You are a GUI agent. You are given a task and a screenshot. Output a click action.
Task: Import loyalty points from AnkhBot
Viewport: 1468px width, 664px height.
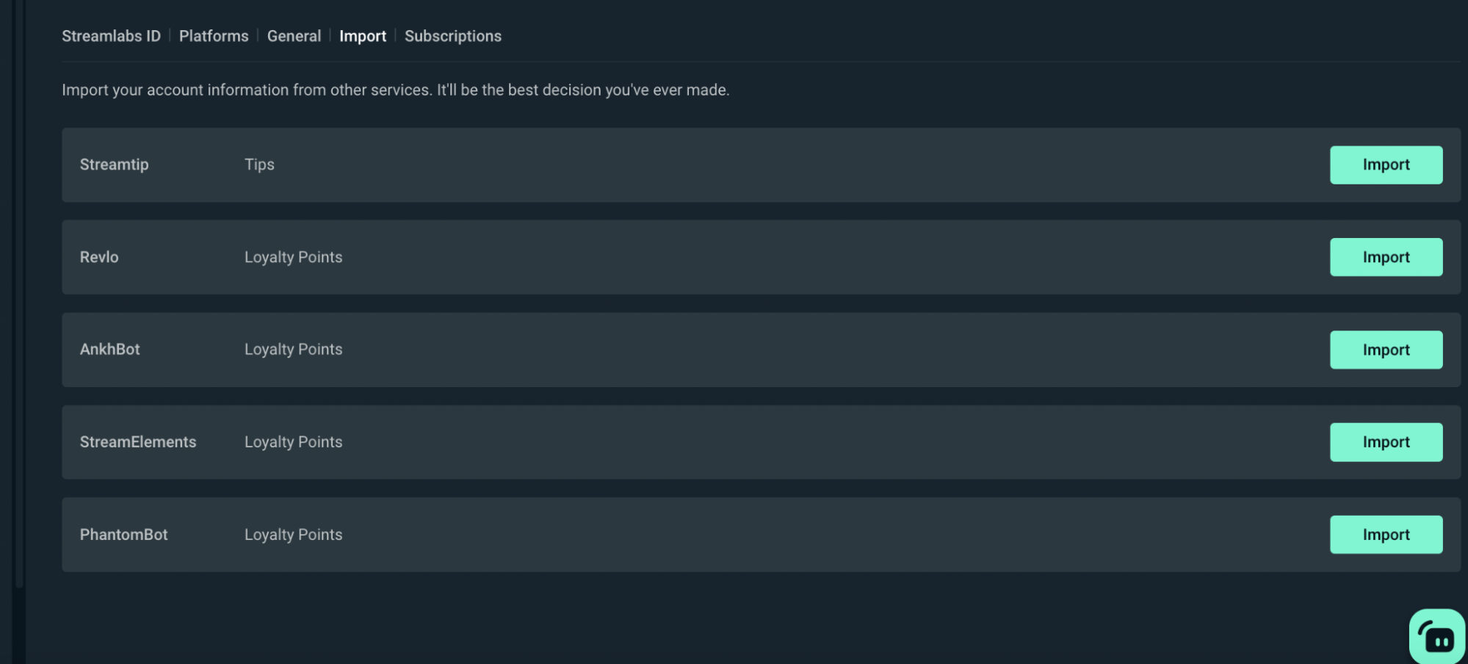click(x=1385, y=350)
